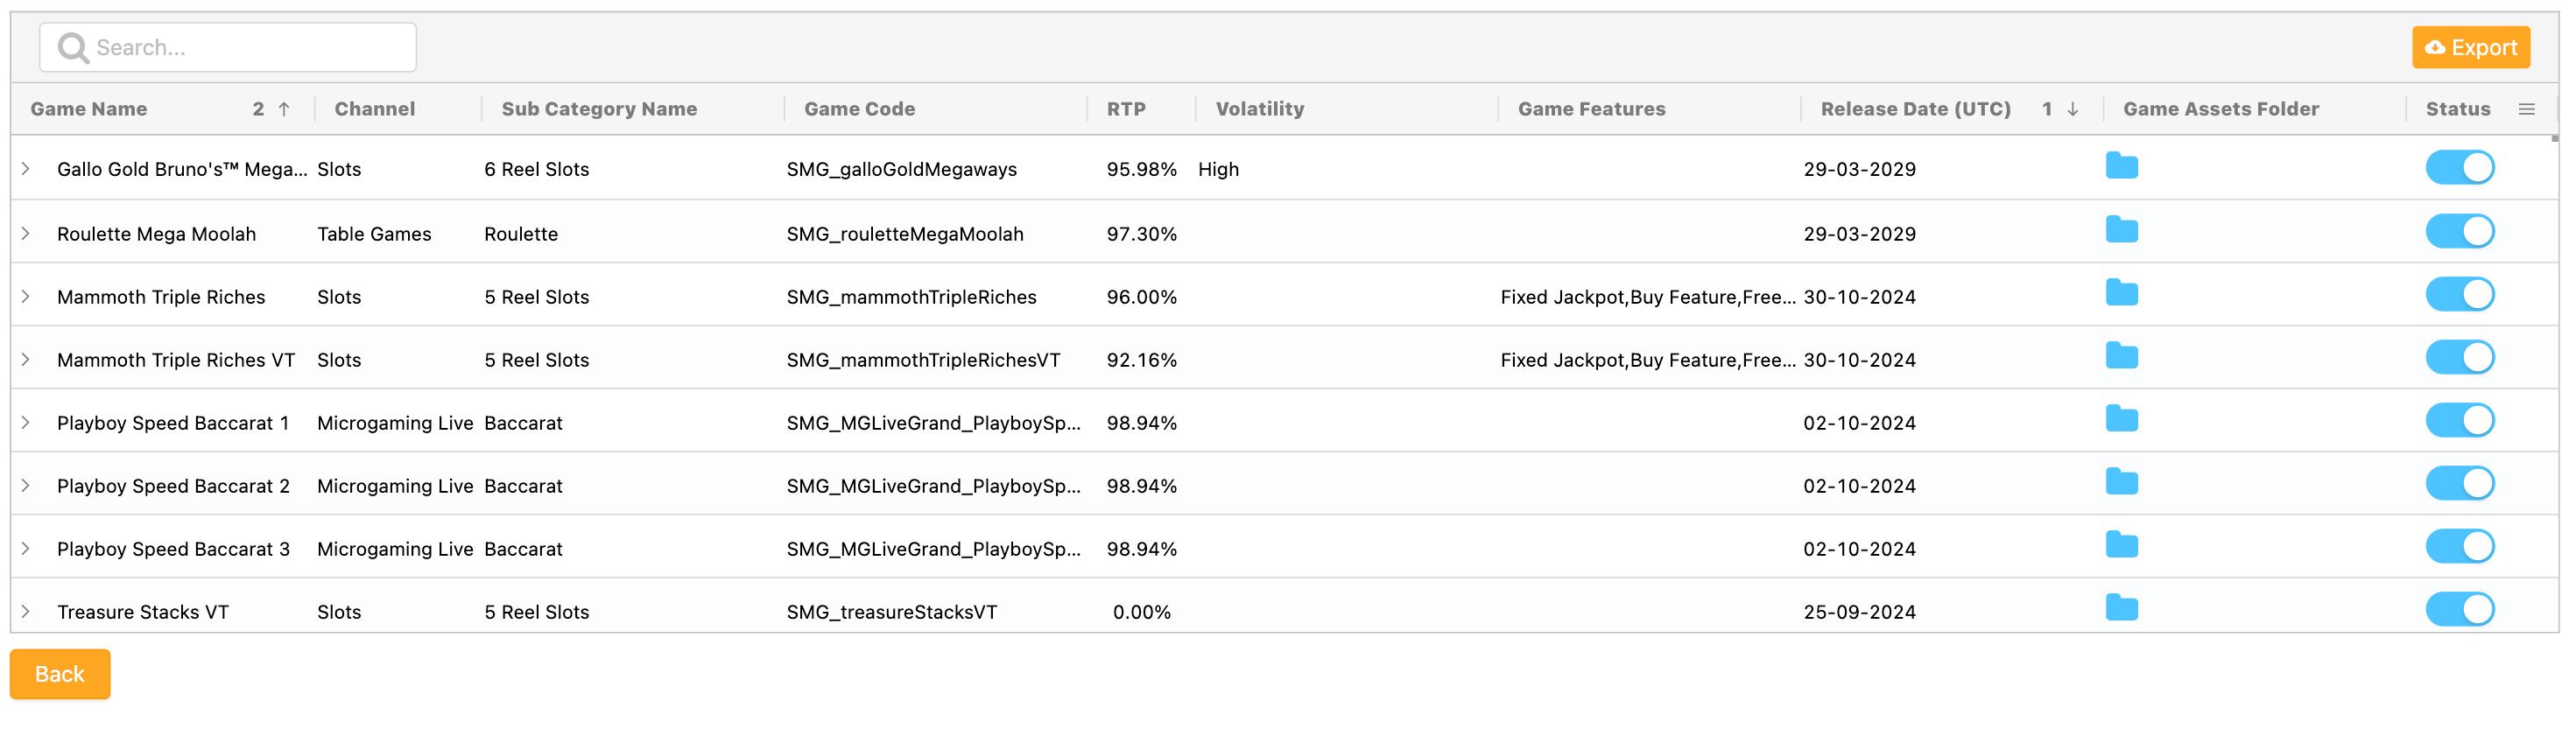
Task: Open assets folder for Treasure Stacks VT
Action: [x=2121, y=608]
